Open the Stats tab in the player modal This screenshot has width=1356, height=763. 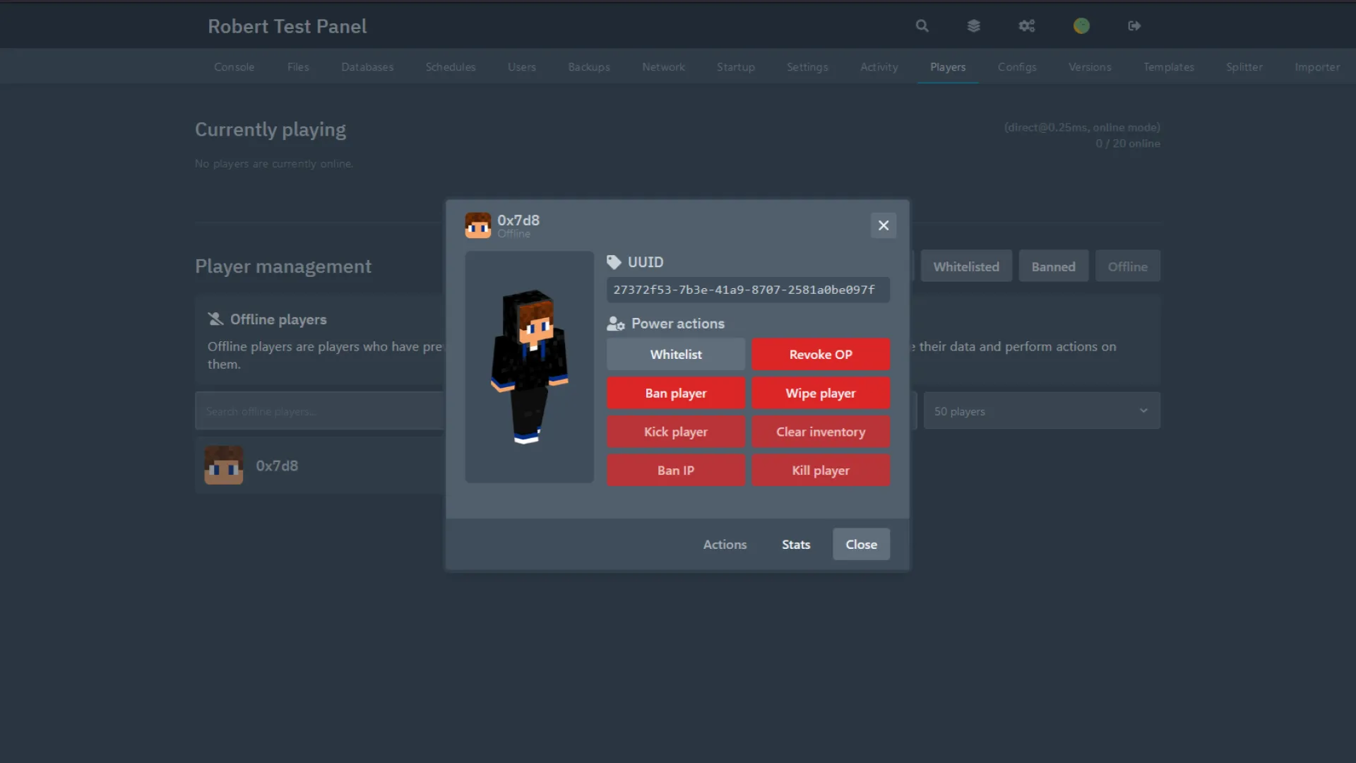(795, 544)
